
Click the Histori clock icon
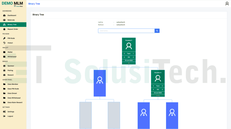(4, 43)
